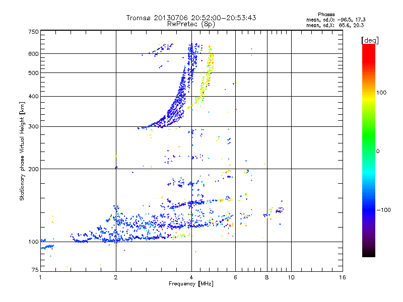
Task: Click colorbar tick label '0'
Action: [x=378, y=152]
